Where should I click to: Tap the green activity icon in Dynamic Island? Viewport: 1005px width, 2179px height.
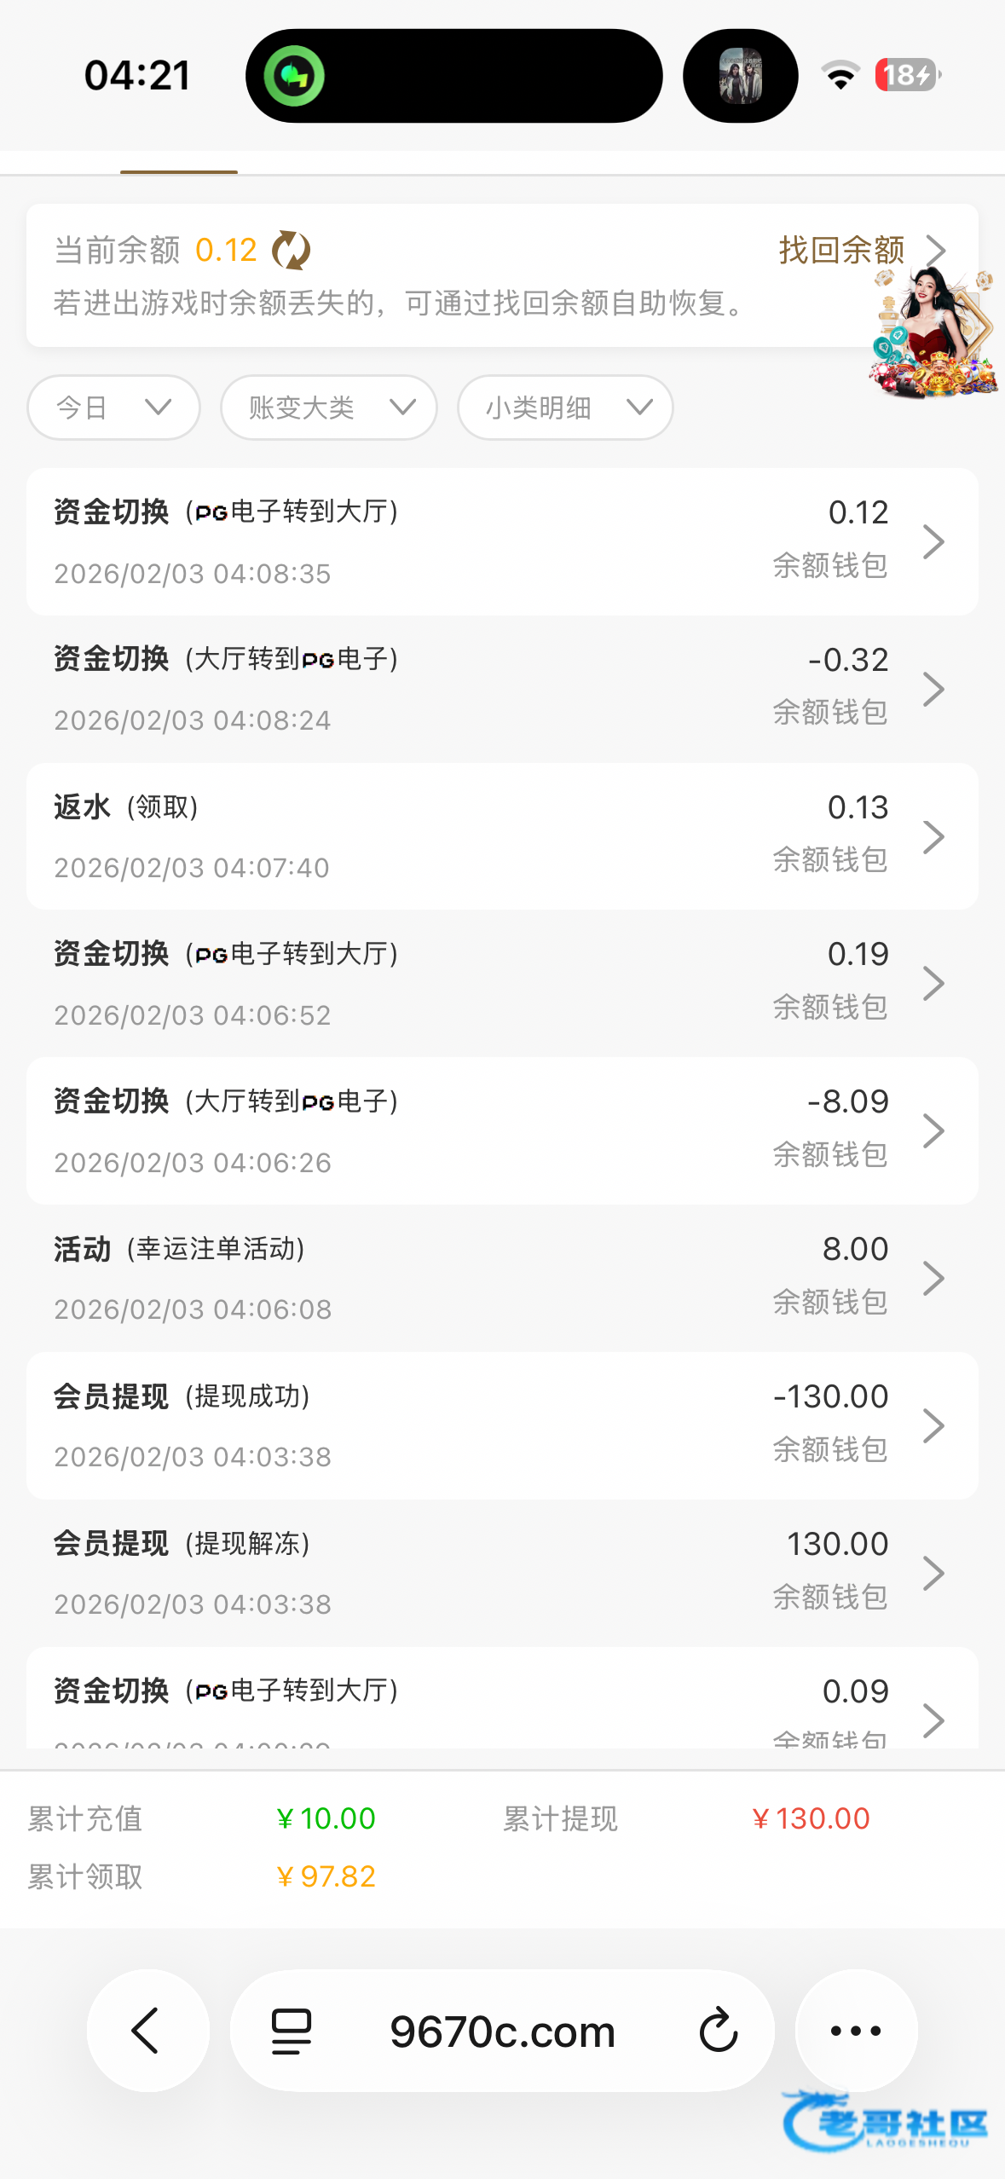294,76
